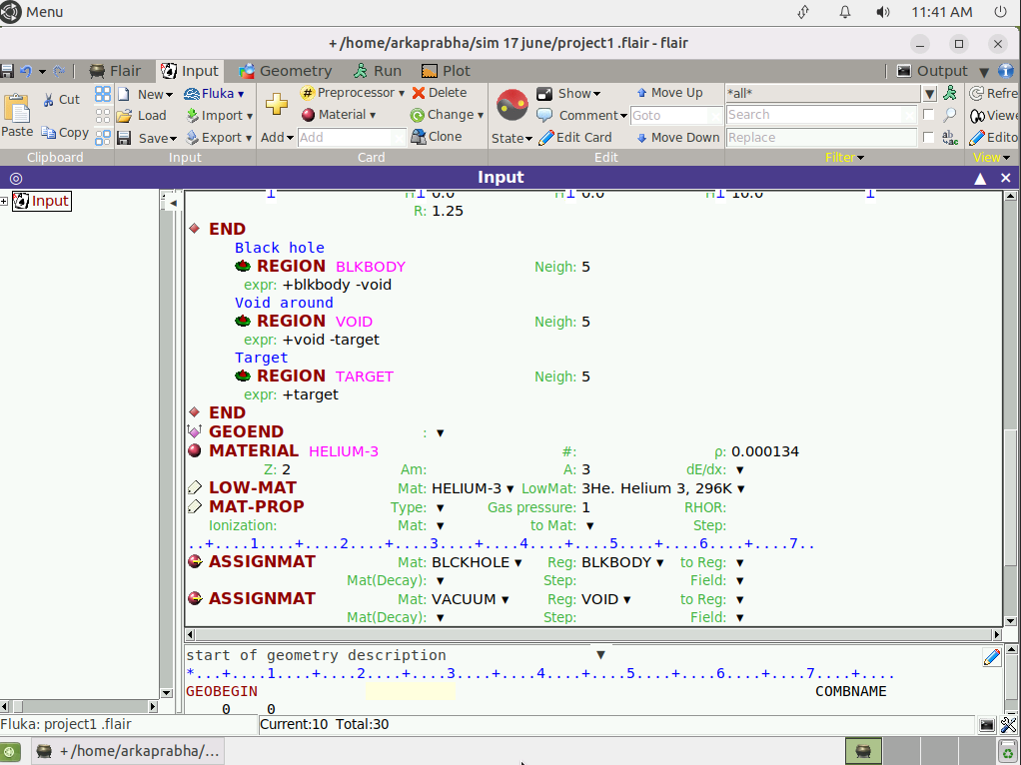
Task: Open the Plot tab
Action: point(445,71)
